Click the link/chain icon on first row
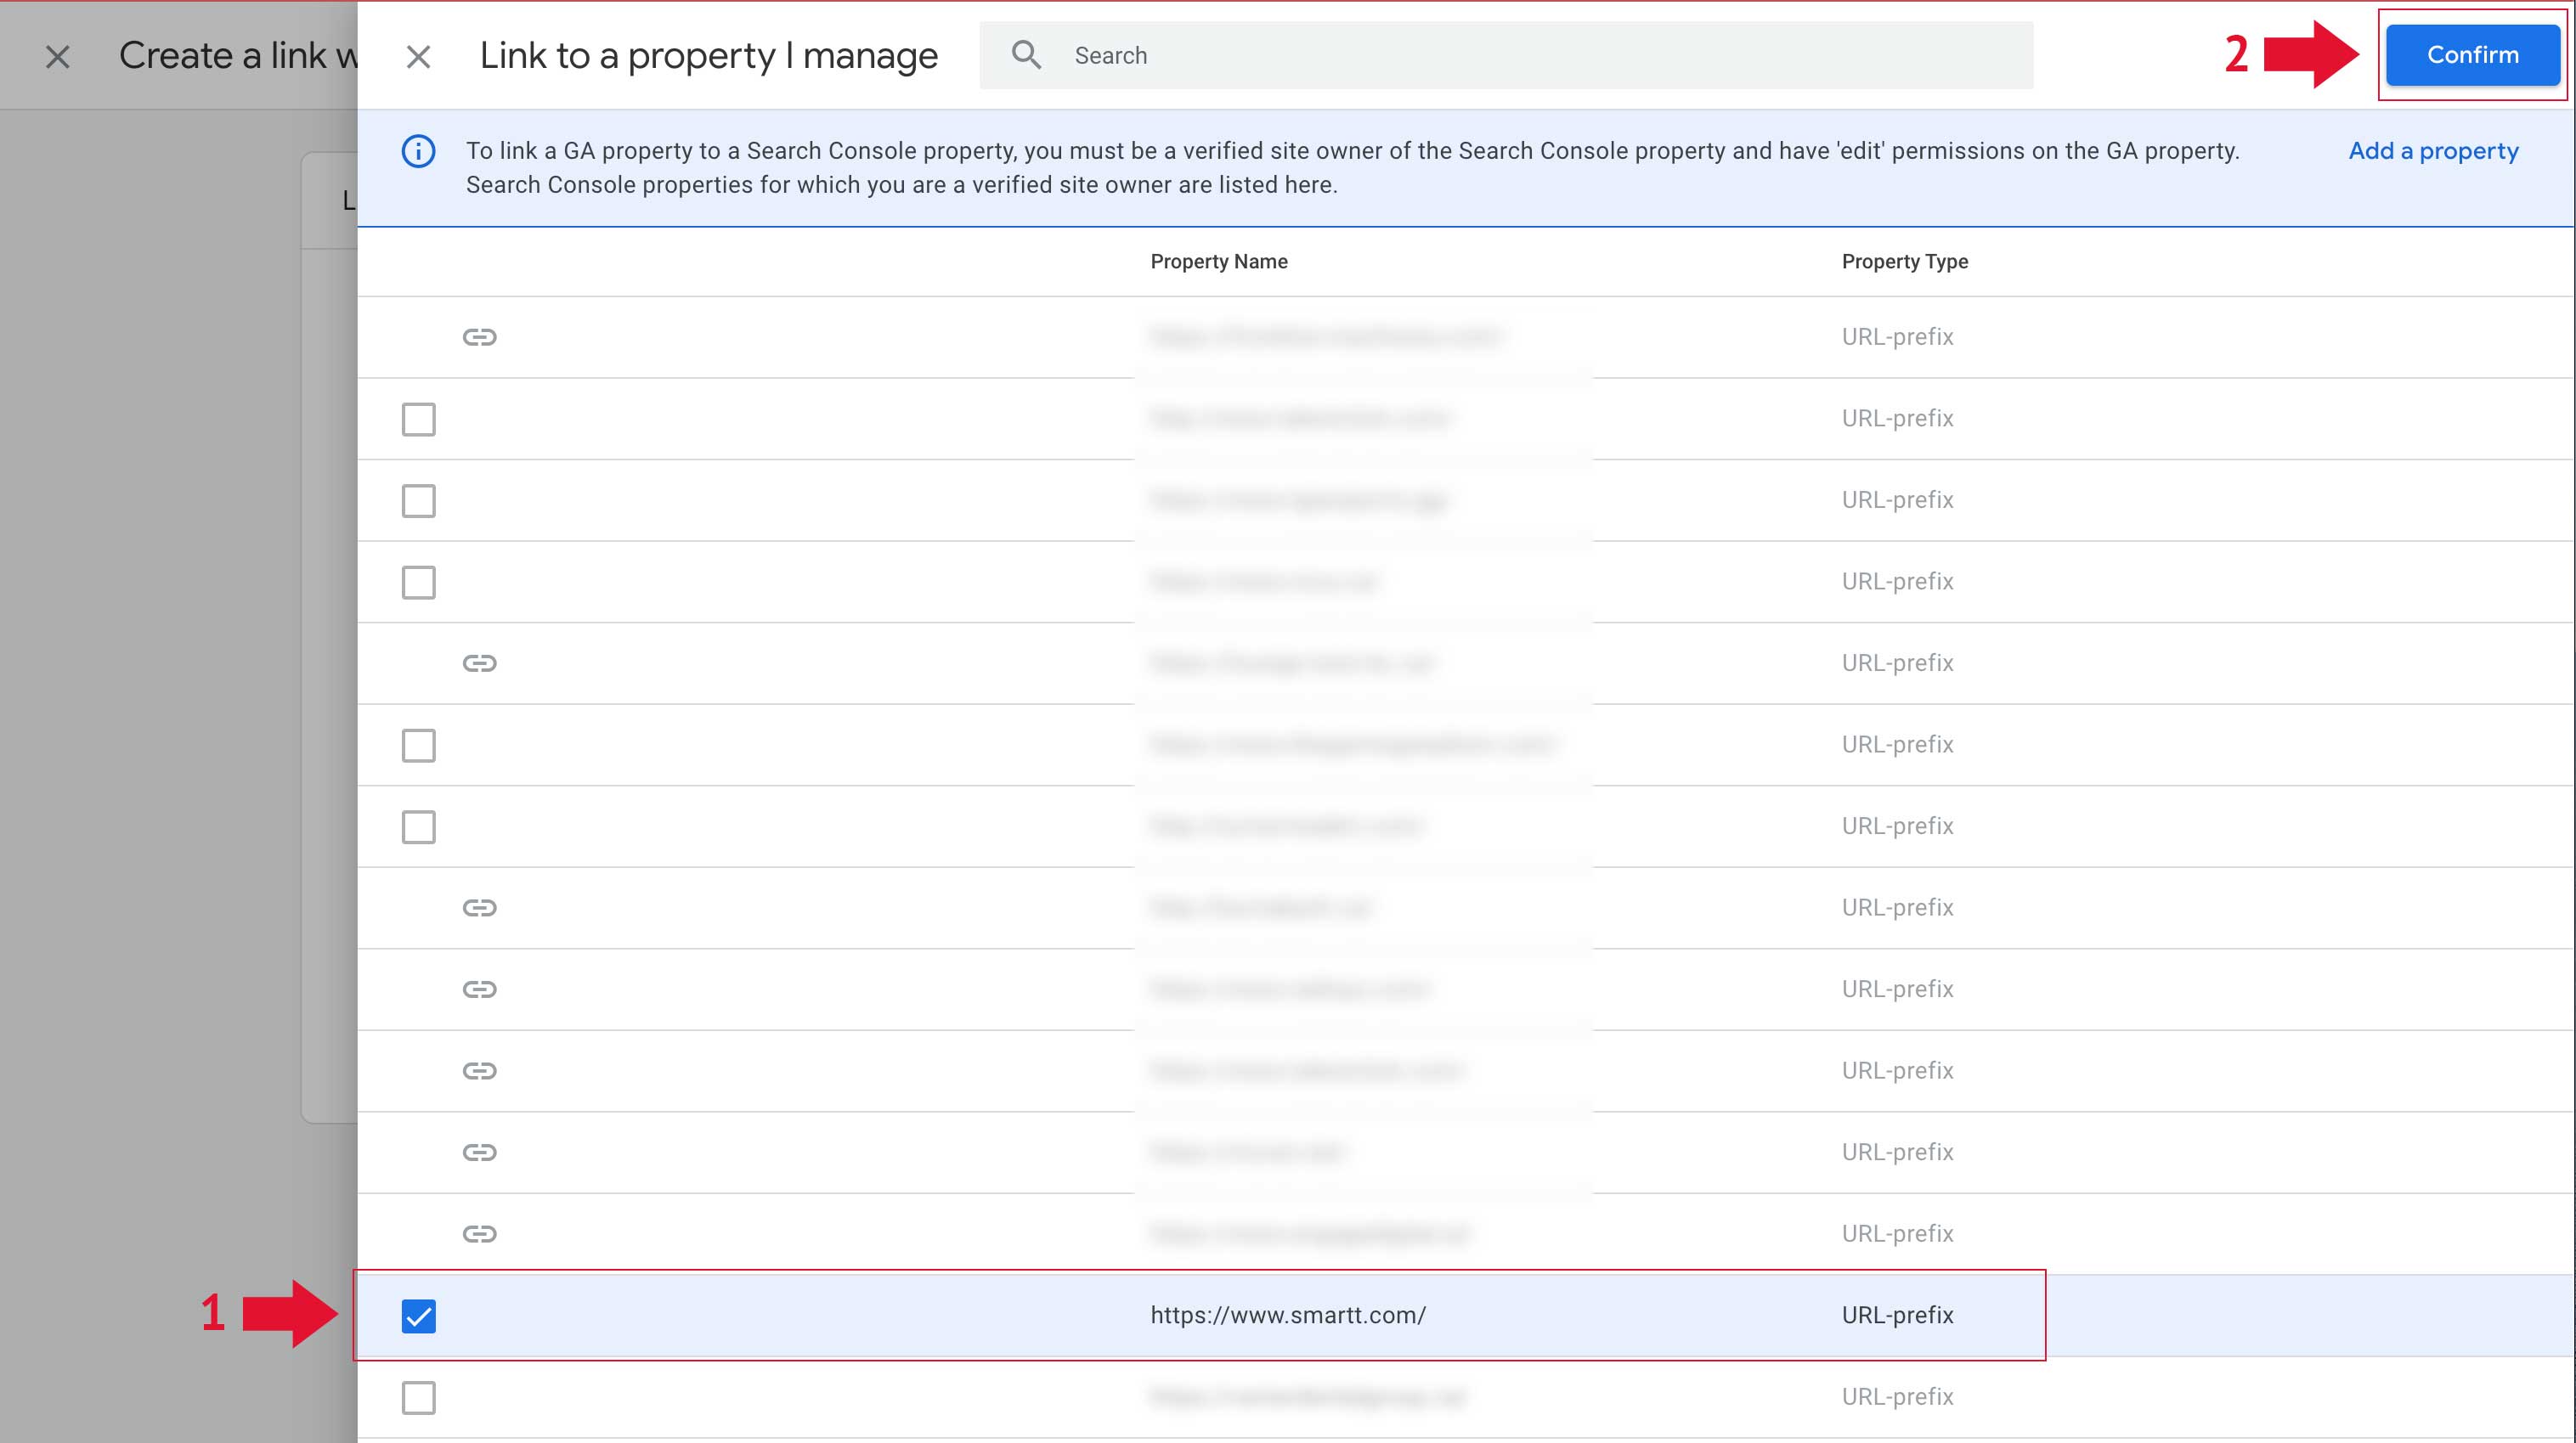Screen dimensions: 2576x1443 click(x=479, y=336)
